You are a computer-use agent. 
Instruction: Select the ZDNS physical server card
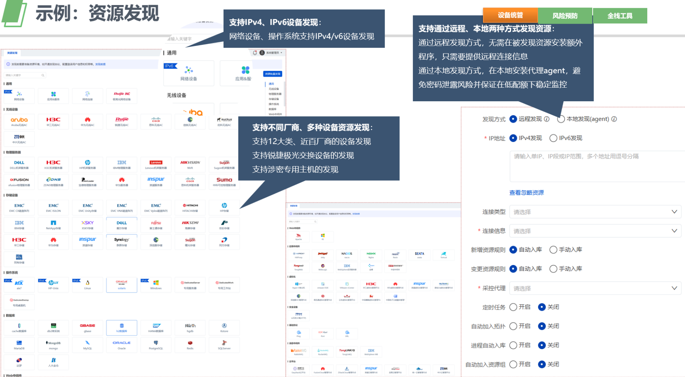53,182
